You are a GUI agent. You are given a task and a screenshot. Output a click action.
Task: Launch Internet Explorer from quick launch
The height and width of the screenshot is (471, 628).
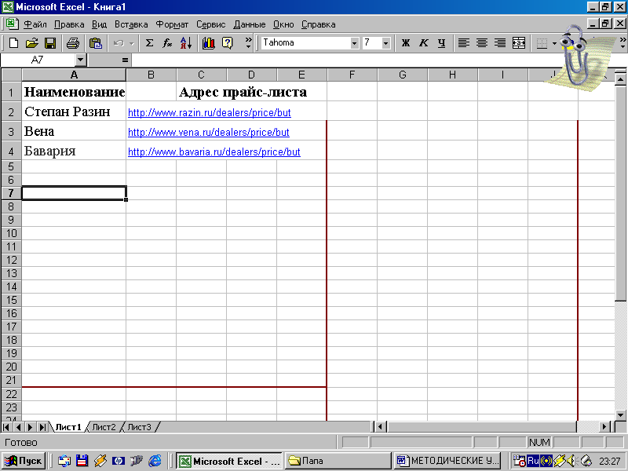pyautogui.click(x=155, y=461)
